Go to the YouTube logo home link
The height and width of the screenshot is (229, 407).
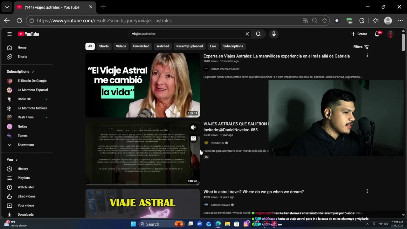click(28, 34)
